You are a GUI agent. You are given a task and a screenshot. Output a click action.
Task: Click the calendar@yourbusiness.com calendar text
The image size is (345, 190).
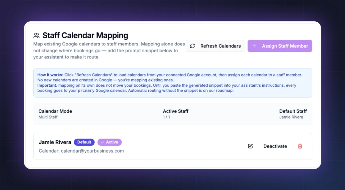[92, 151]
